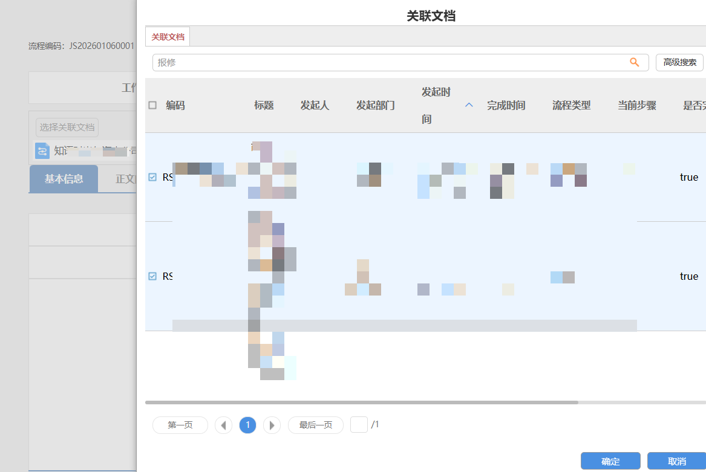Screen dimensions: 706x472
Task: Go to next page using the right arrow icon
Action: [x=272, y=425]
